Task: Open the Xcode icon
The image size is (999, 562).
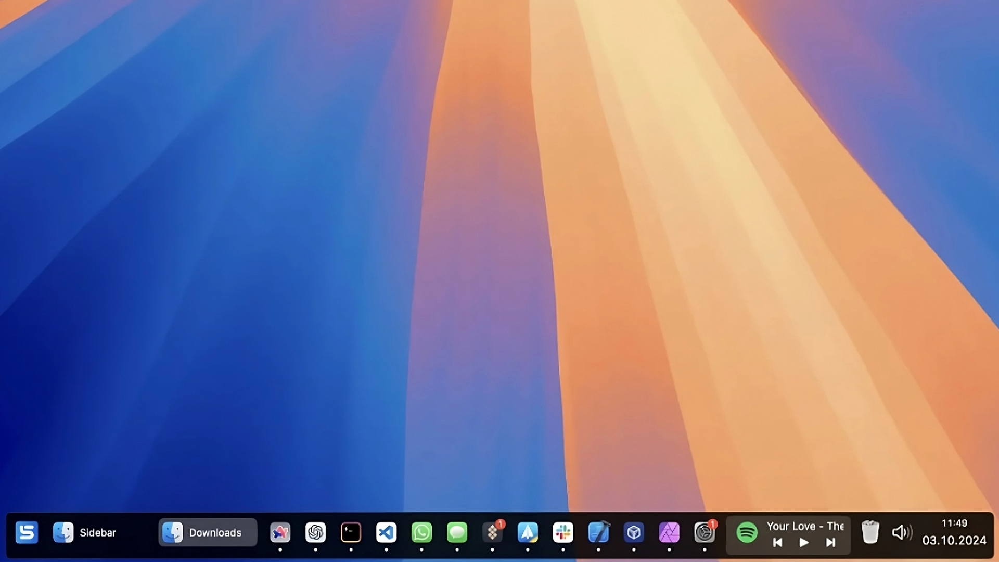Action: (598, 532)
